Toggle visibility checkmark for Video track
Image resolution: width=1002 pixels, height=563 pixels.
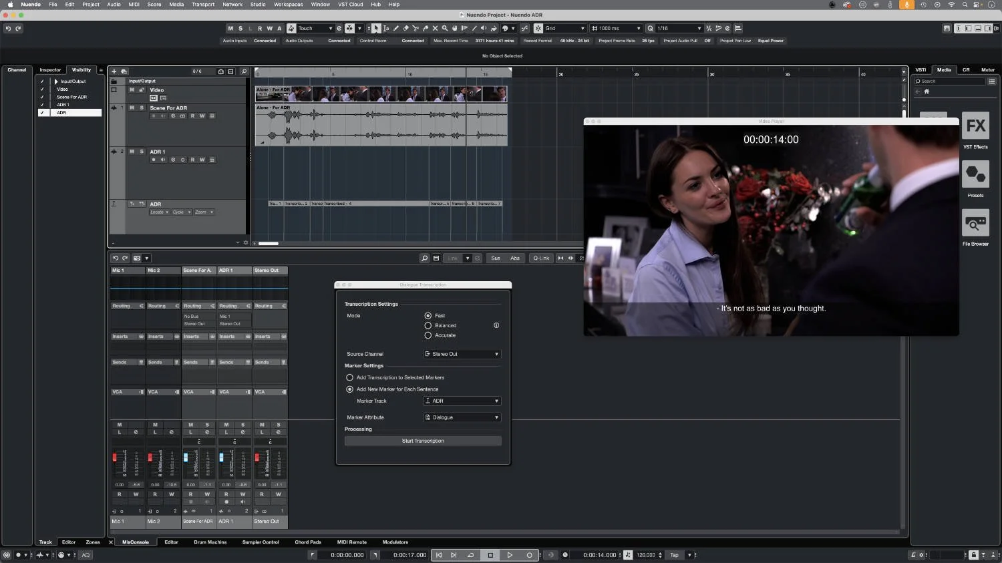[42, 89]
